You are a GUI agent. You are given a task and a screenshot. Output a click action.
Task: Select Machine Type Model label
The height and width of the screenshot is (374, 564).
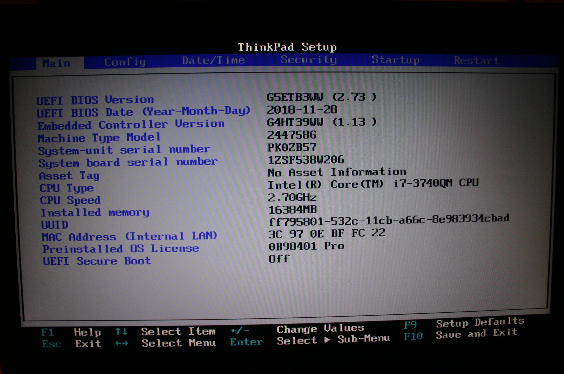(99, 137)
